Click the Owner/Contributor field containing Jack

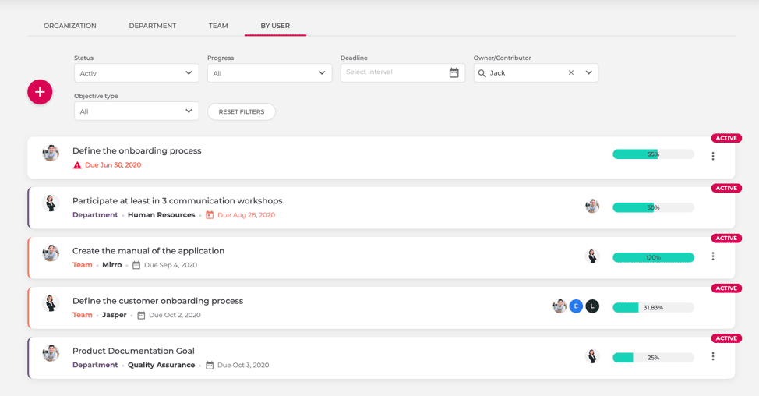click(x=536, y=72)
